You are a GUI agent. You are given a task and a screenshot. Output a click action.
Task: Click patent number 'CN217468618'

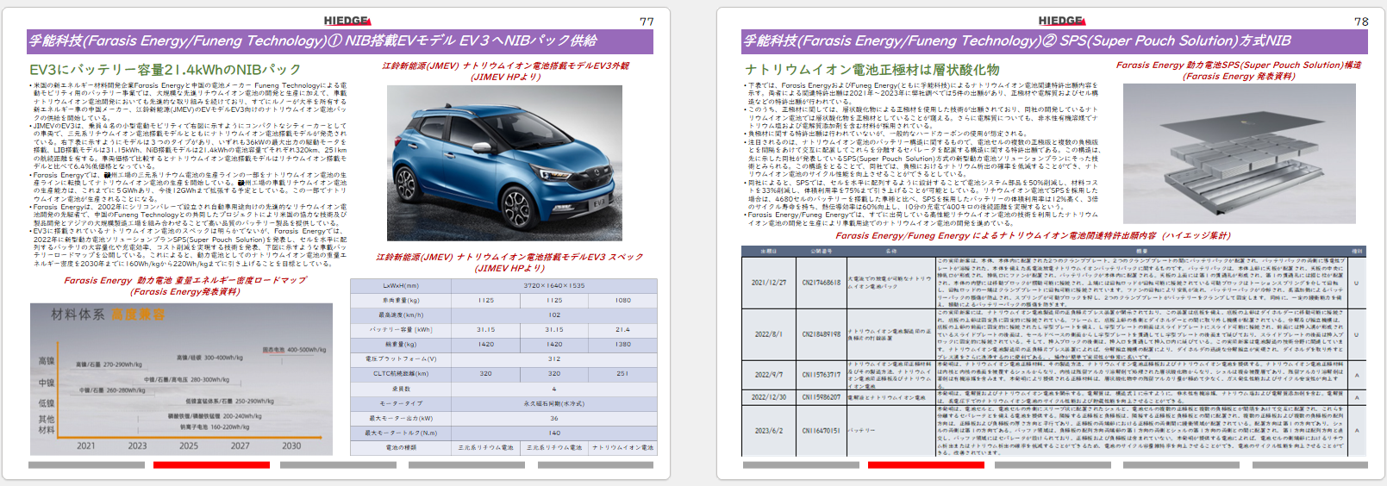coord(821,282)
